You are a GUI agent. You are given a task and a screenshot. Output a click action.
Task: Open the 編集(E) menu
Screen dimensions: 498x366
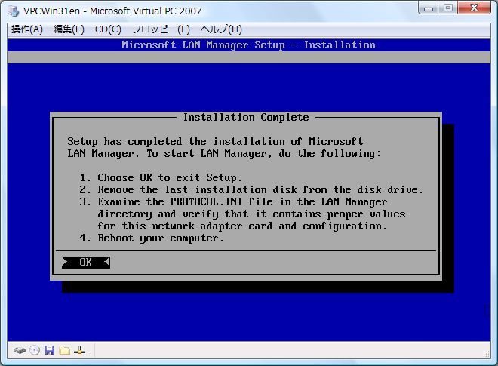click(x=69, y=29)
